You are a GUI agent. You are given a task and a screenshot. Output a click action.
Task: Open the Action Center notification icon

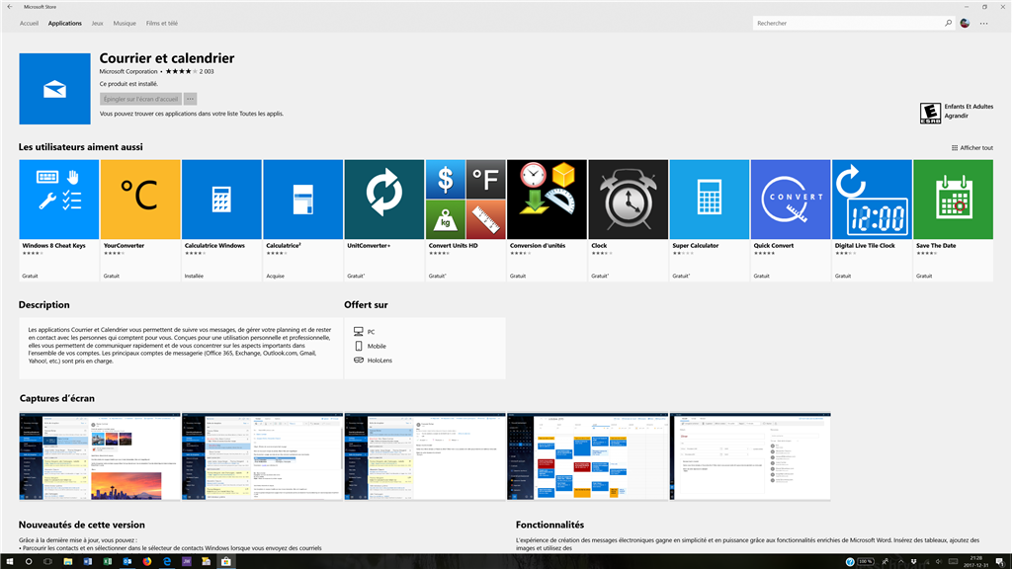[x=999, y=561]
